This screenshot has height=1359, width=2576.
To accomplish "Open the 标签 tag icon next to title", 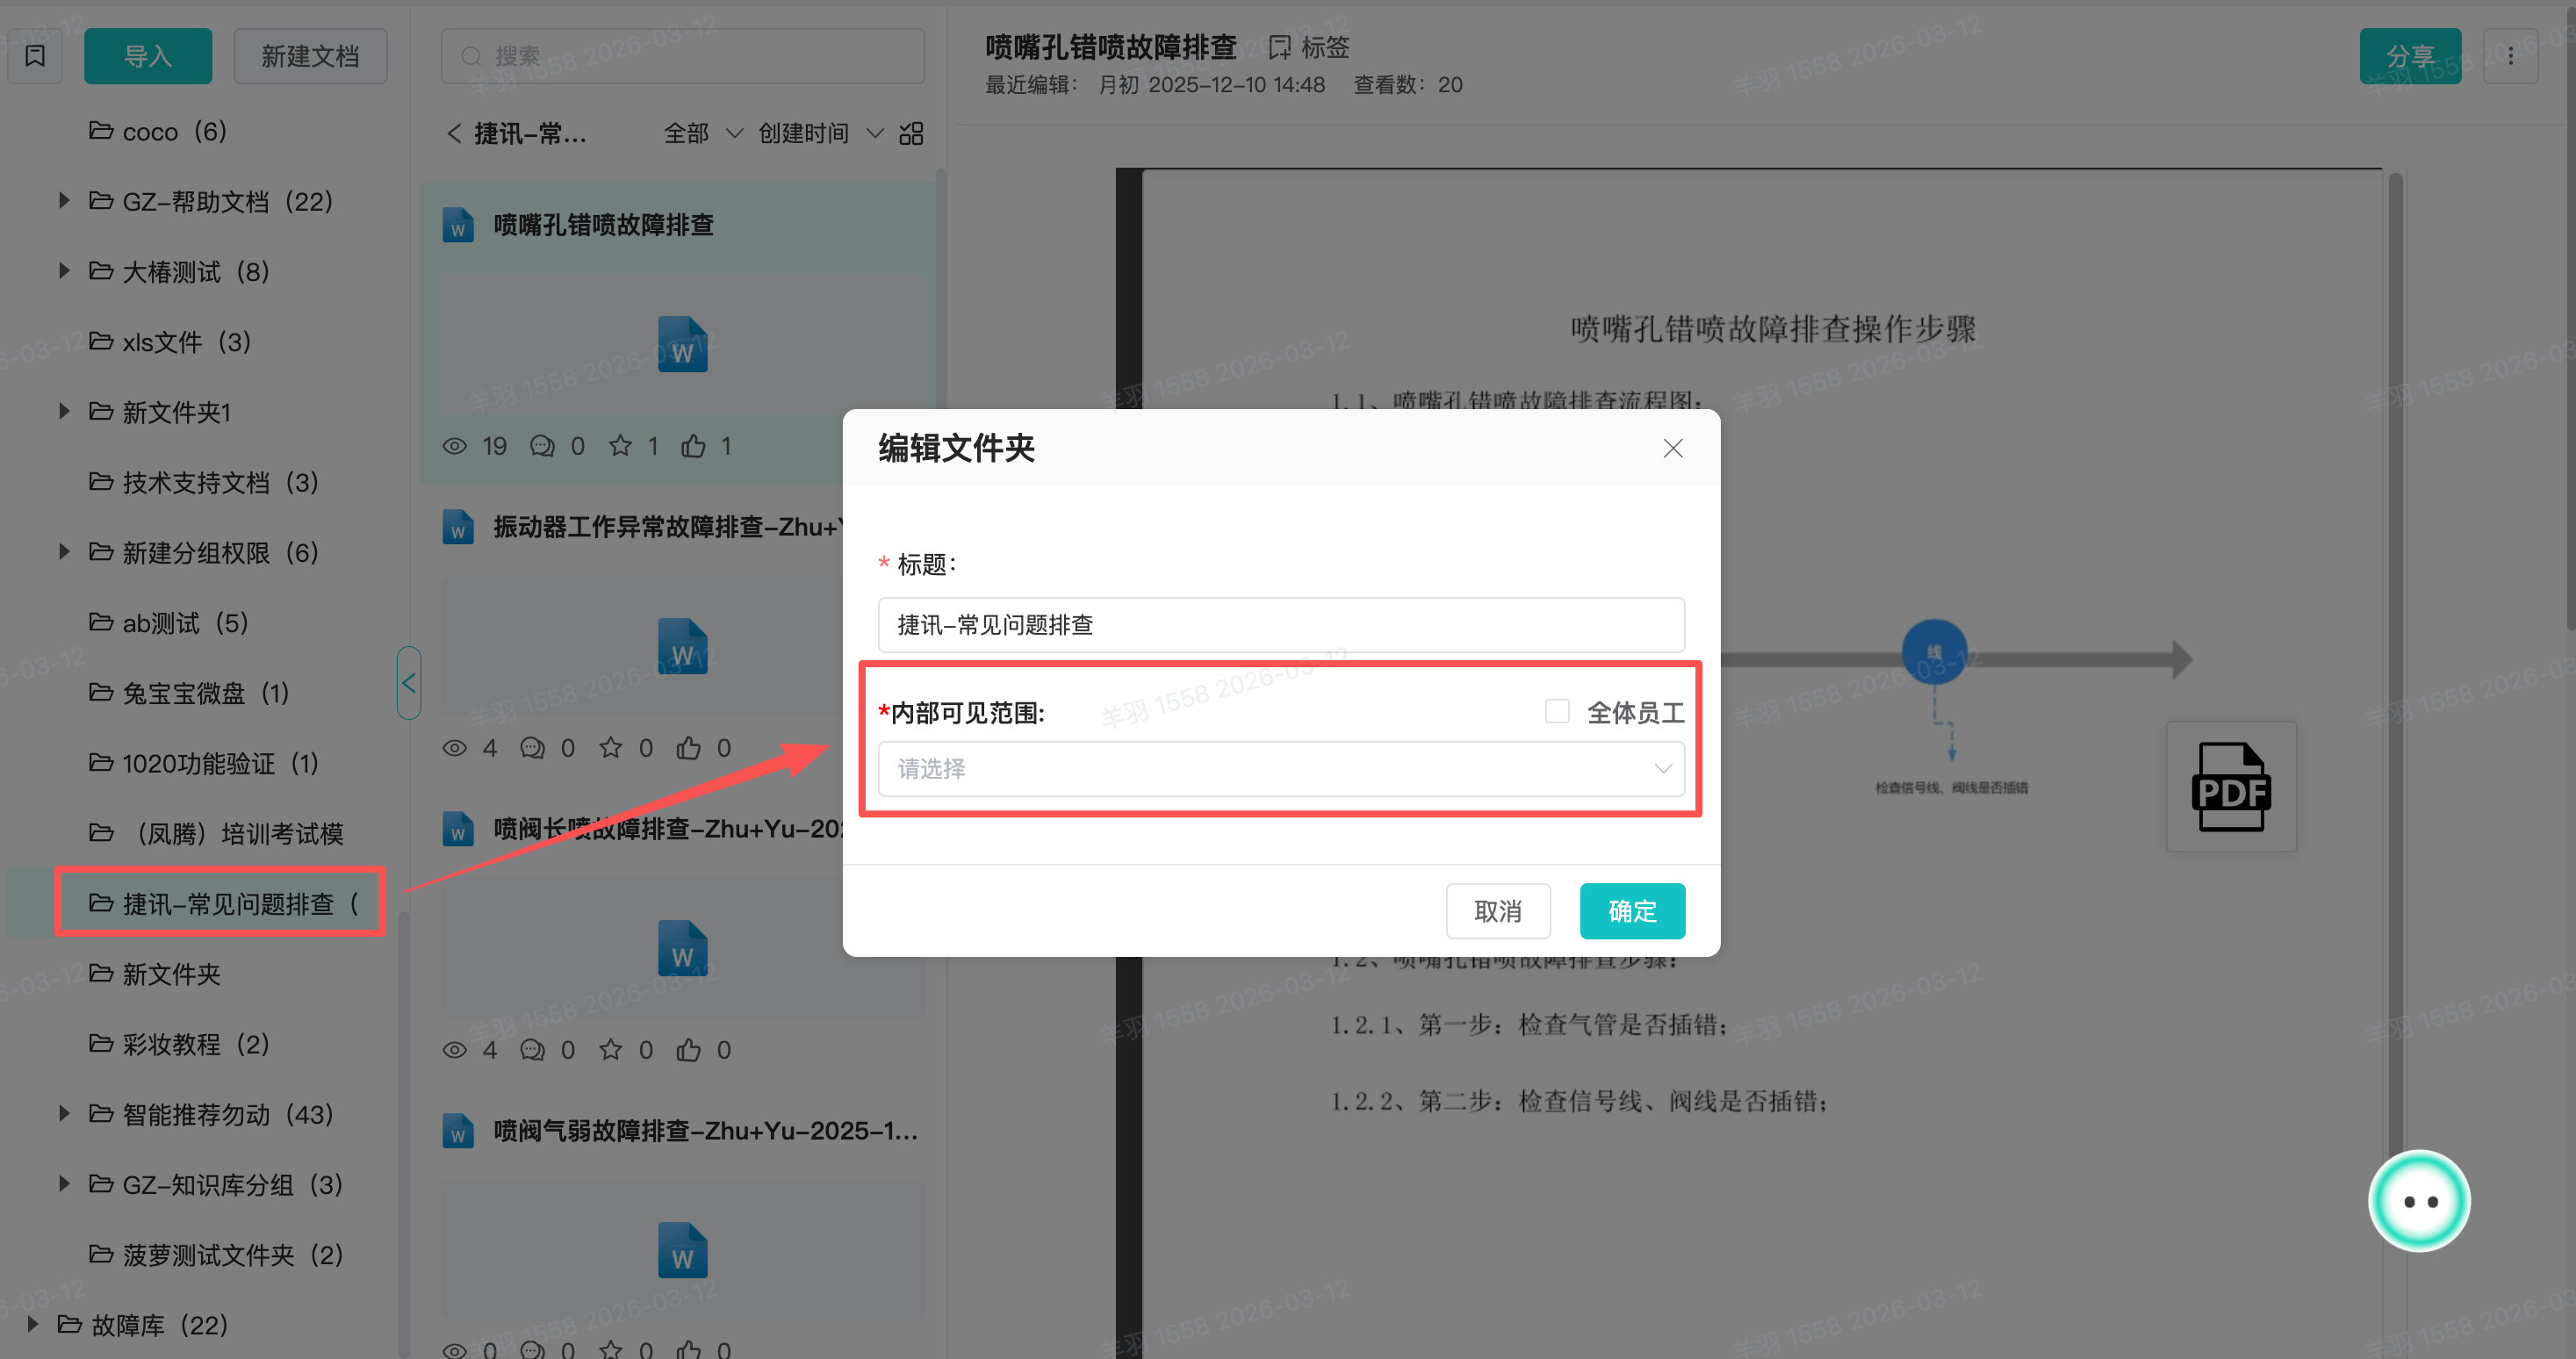I will 1280,47.
